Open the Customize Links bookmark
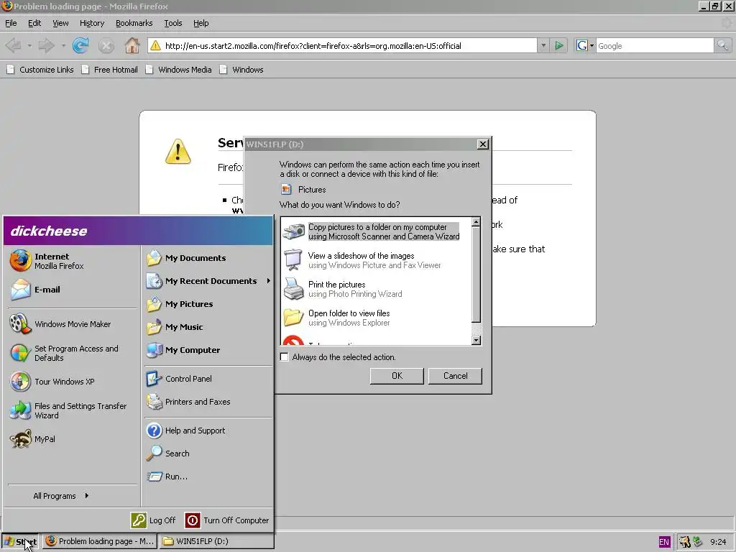736x552 pixels. [x=40, y=70]
